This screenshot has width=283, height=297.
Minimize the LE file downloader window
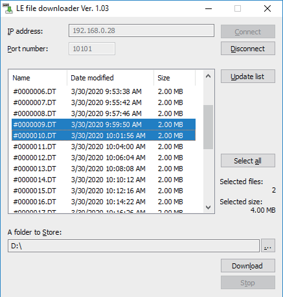[x=209, y=8]
